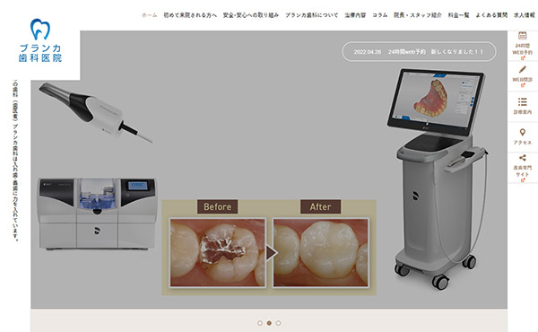538x332 pixels.
Task: Switch to the third carousel slide dot
Action: pyautogui.click(x=278, y=323)
